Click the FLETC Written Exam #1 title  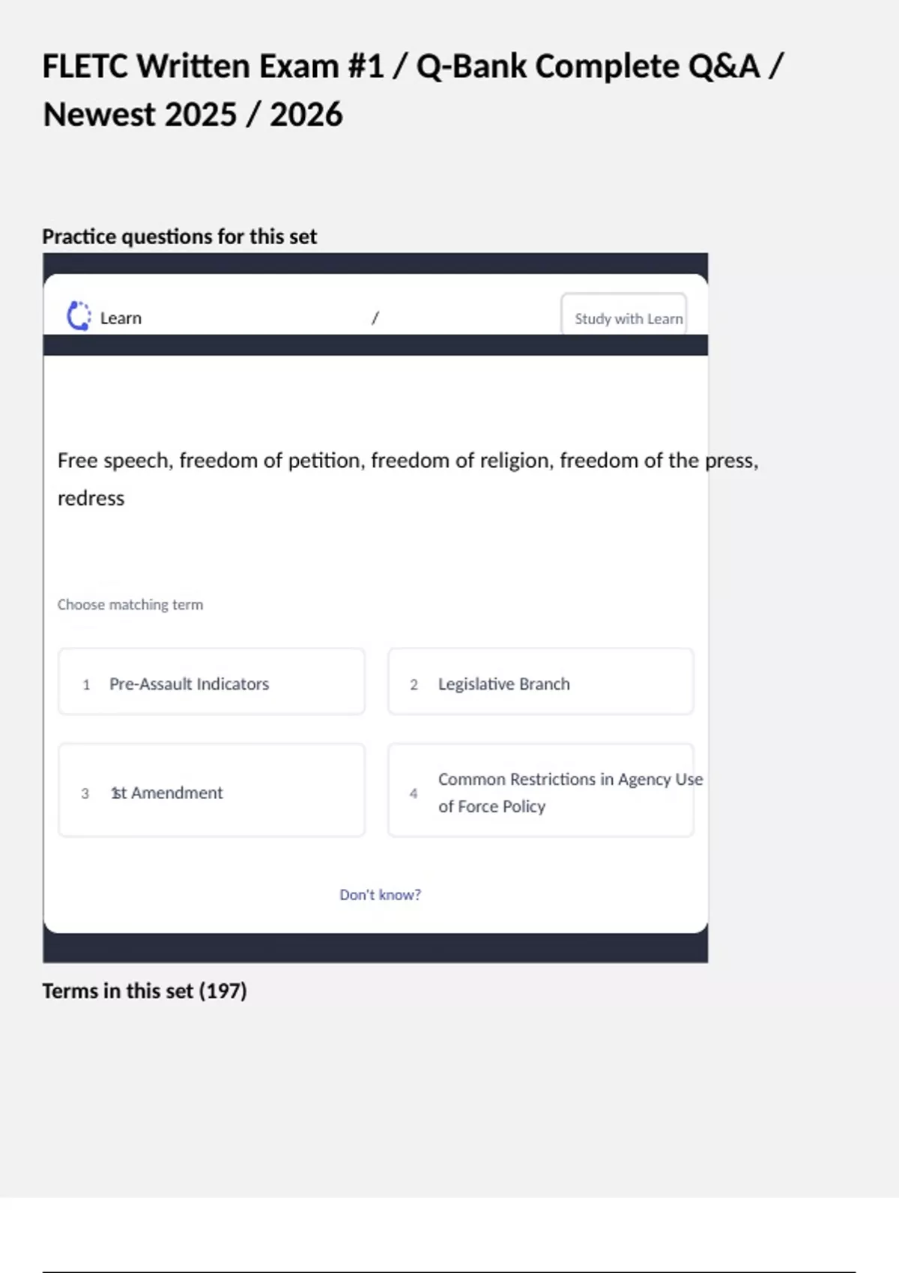pos(412,67)
